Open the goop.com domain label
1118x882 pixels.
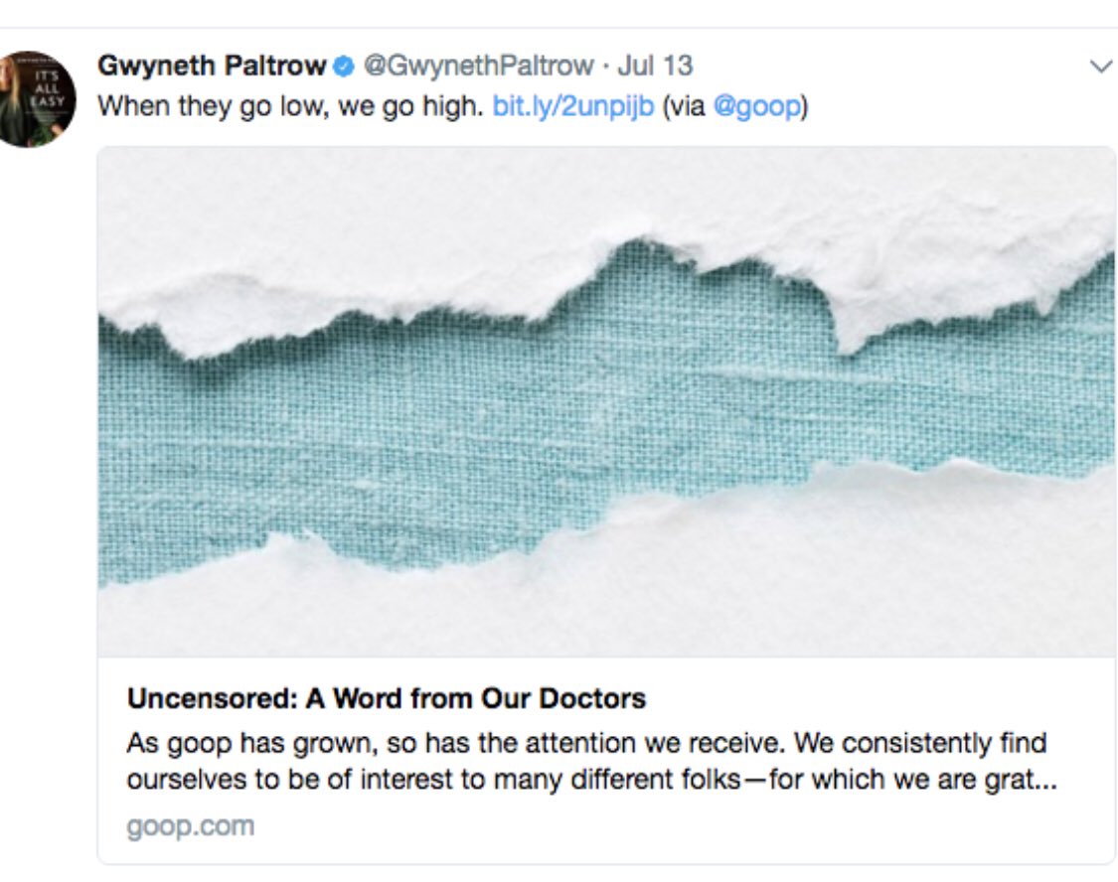191,826
